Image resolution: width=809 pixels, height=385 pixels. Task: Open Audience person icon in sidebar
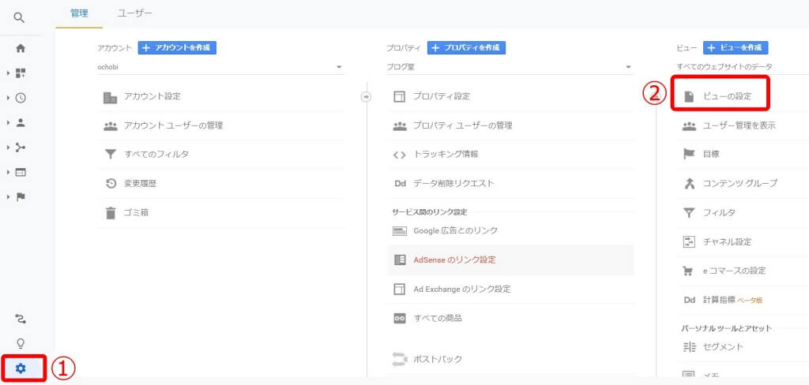(21, 122)
